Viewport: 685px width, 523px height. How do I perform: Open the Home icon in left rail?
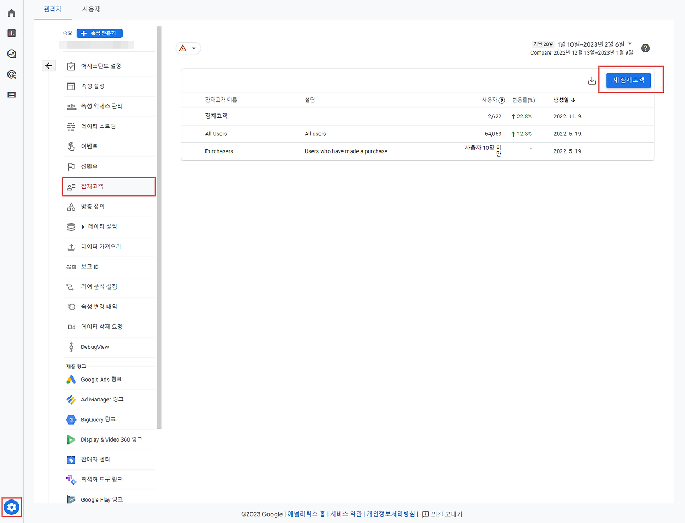tap(11, 13)
